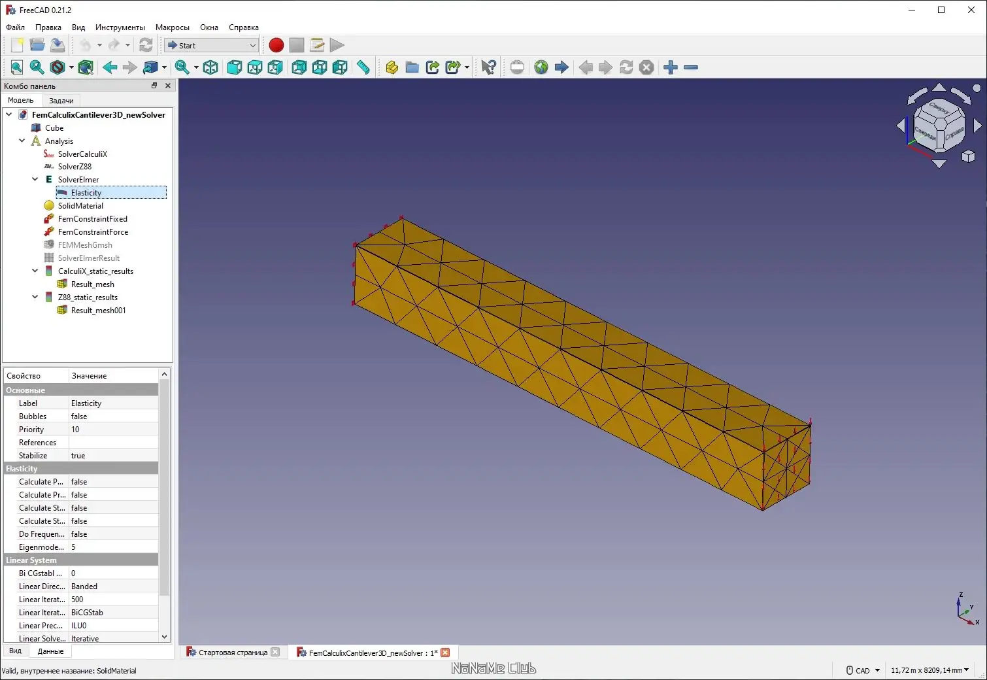
Task: Open the Макросы menu
Action: click(173, 27)
